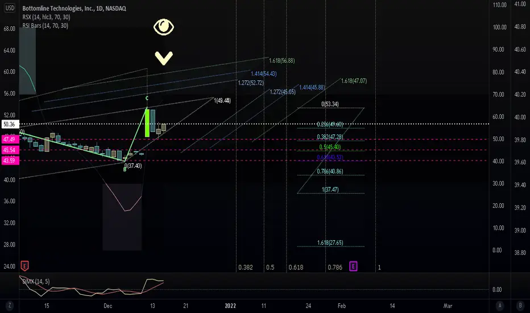Click the Mar date label on time axis
Image resolution: width=530 pixels, height=313 pixels.
[x=448, y=306]
